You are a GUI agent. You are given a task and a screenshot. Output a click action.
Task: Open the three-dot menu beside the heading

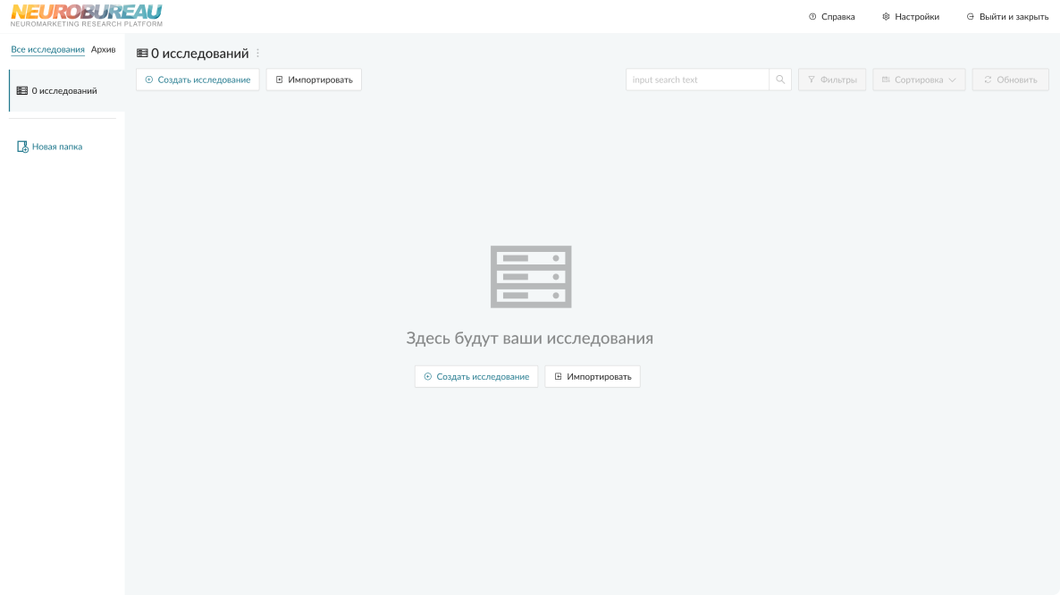click(x=258, y=54)
